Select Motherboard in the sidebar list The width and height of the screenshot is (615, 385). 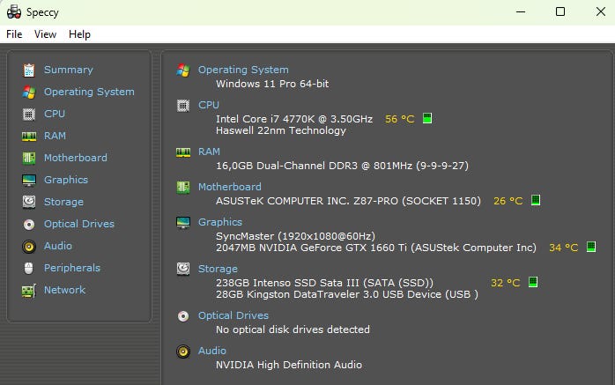click(75, 158)
